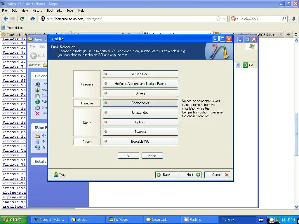Open Edit menu in Downloads window
This screenshot has width=299, height=224.
click(x=42, y=46)
